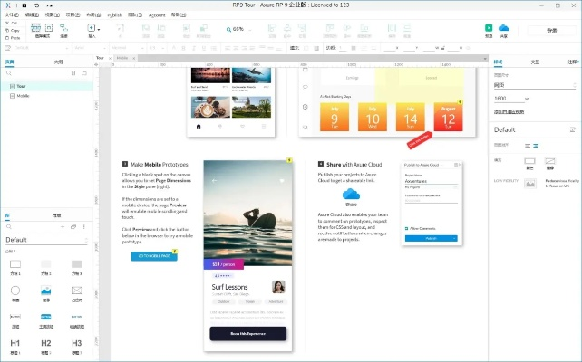Switch to the Mobile page tab
582x362 pixels.
pyautogui.click(x=122, y=57)
